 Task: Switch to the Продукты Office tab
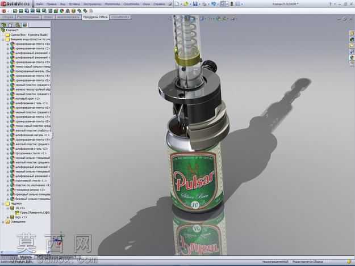(95, 17)
